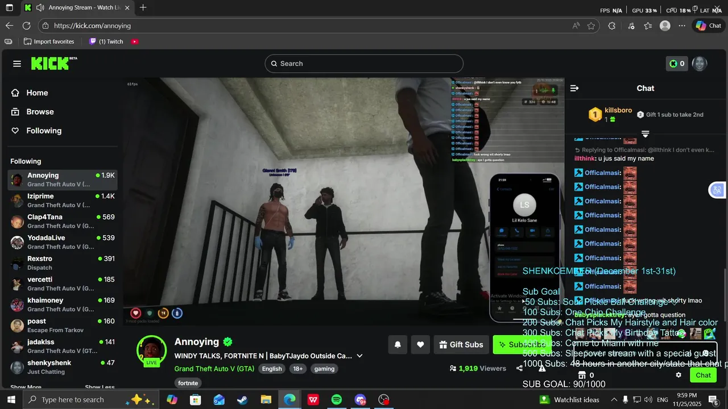Viewport: 728px width, 409px height.
Task: Click the notification bell for Annoying
Action: tap(398, 344)
